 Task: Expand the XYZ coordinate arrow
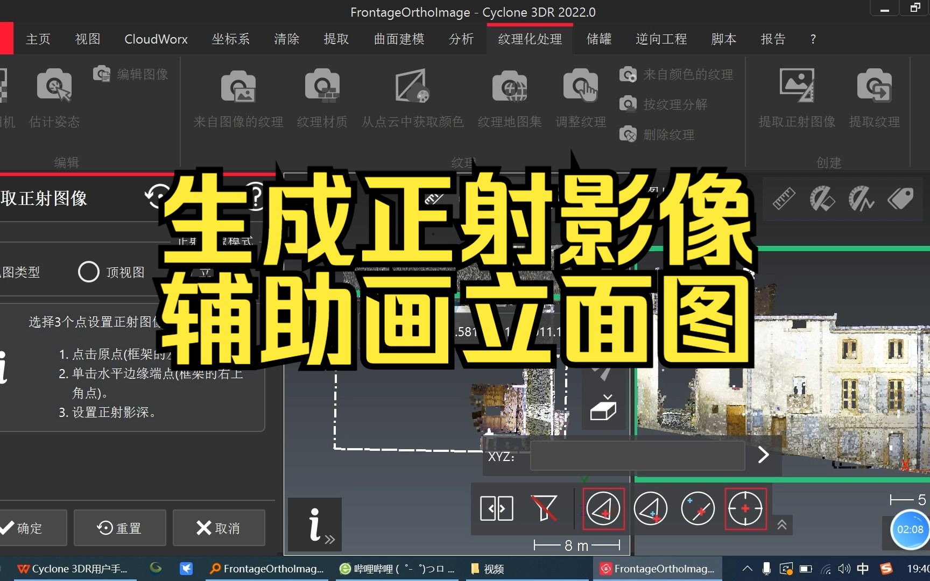tap(762, 456)
